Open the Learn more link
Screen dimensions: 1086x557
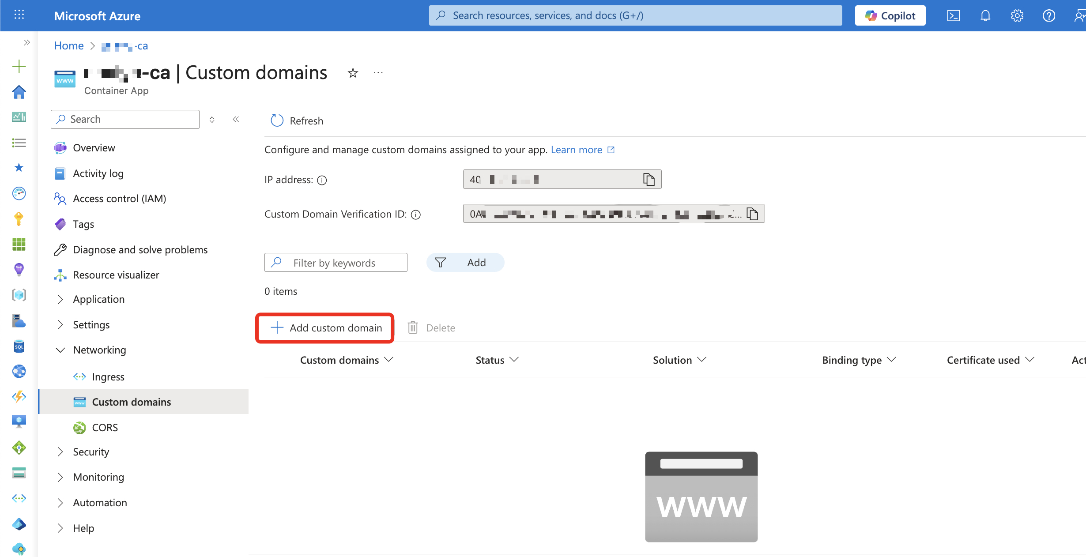coord(582,150)
